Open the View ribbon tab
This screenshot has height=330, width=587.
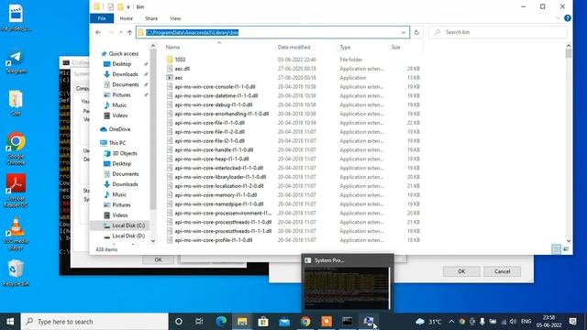coord(175,18)
